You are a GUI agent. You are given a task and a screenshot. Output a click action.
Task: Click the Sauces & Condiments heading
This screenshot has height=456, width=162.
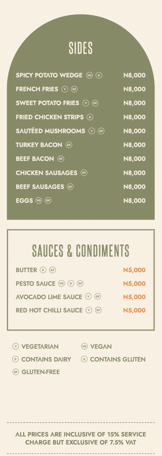pos(80,250)
